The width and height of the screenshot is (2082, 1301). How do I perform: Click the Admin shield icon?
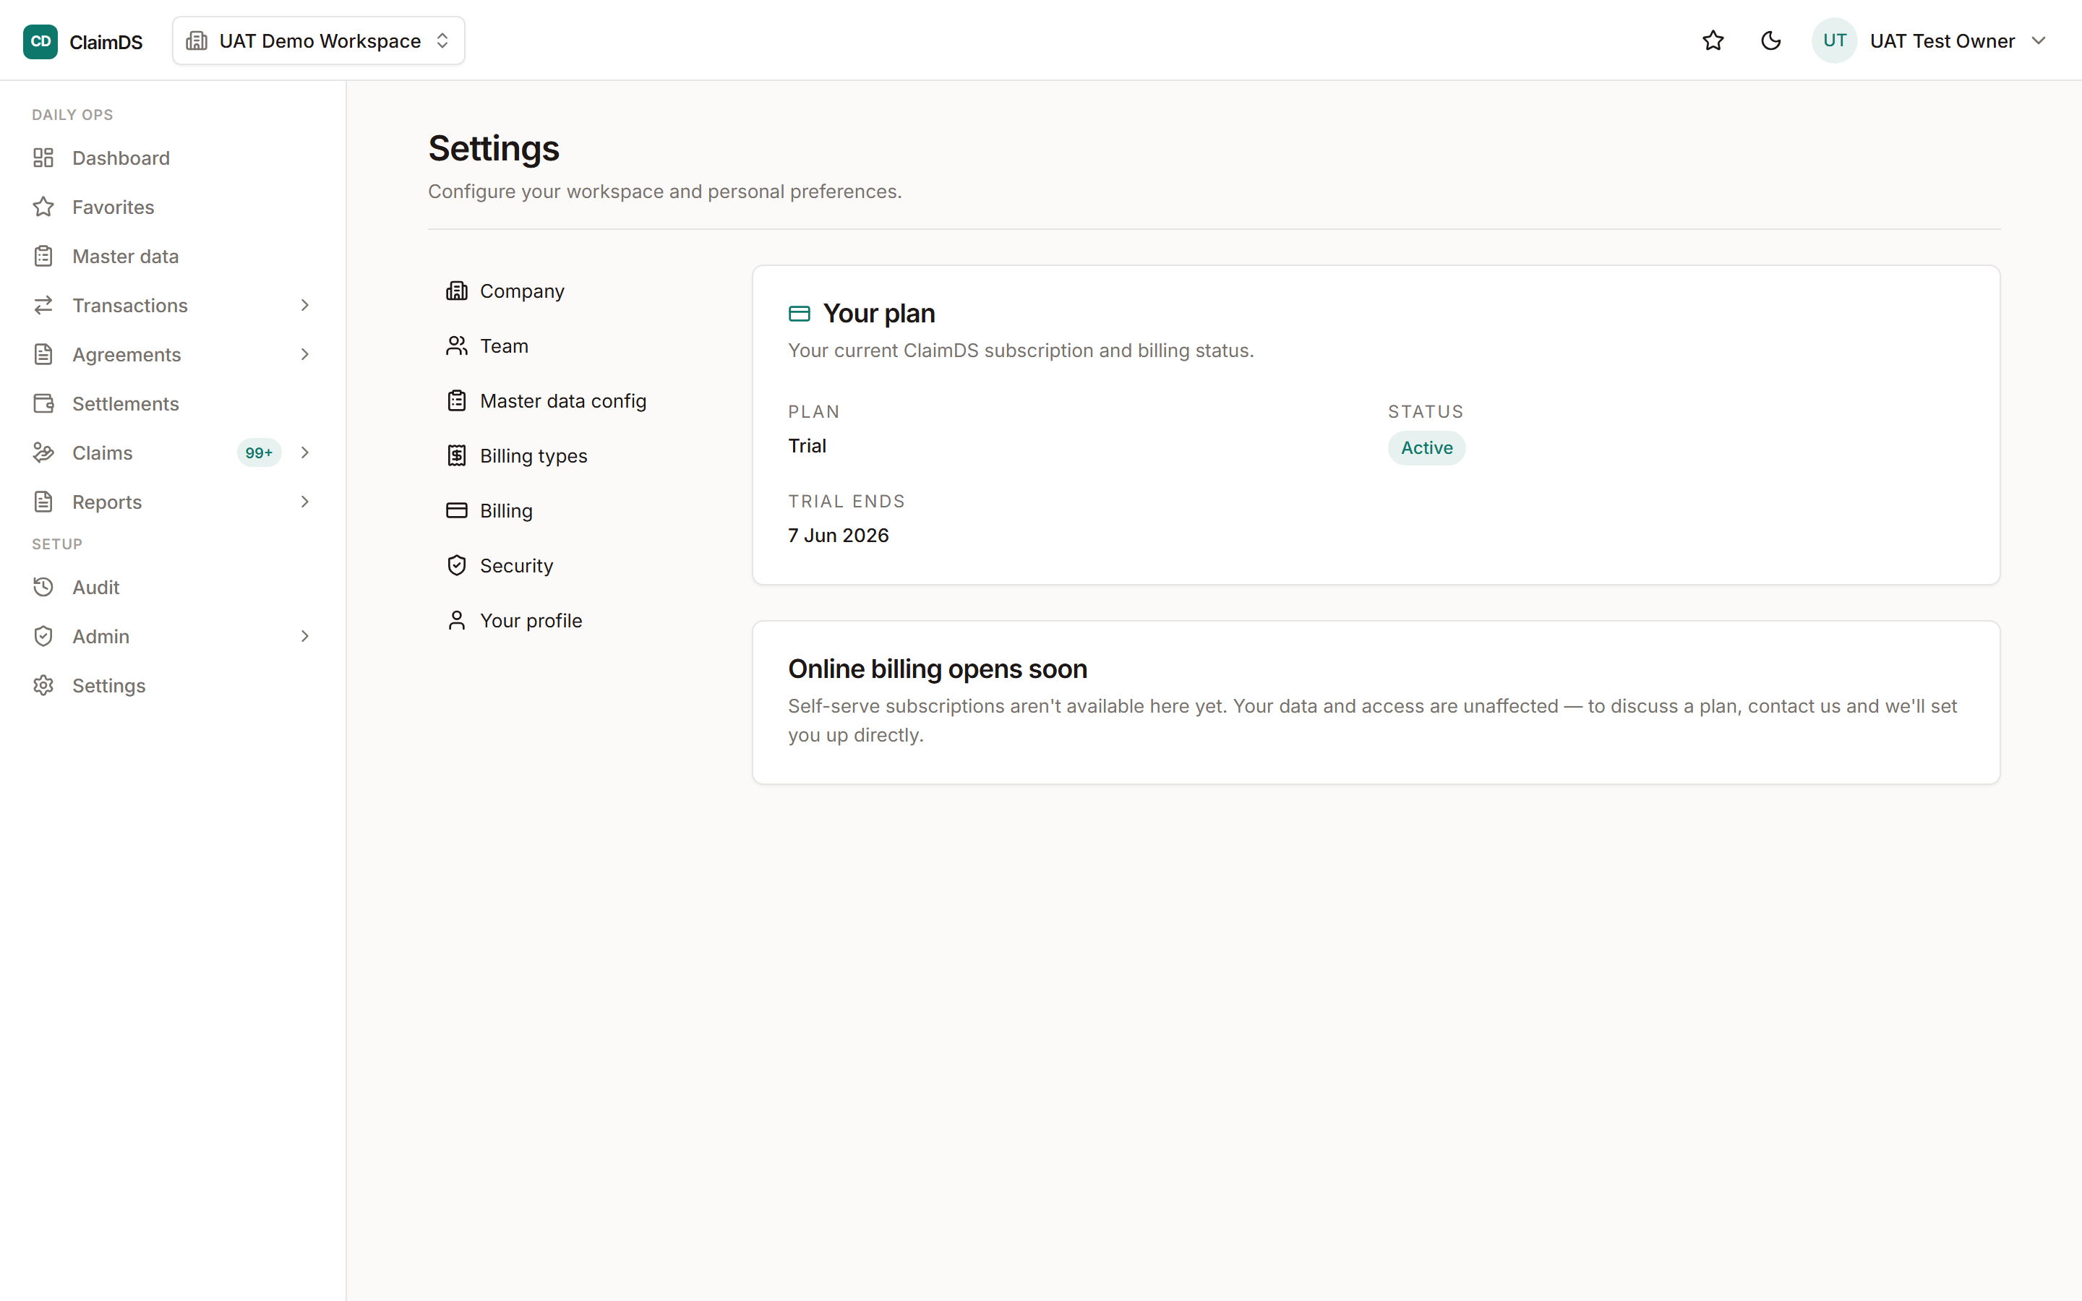(43, 636)
